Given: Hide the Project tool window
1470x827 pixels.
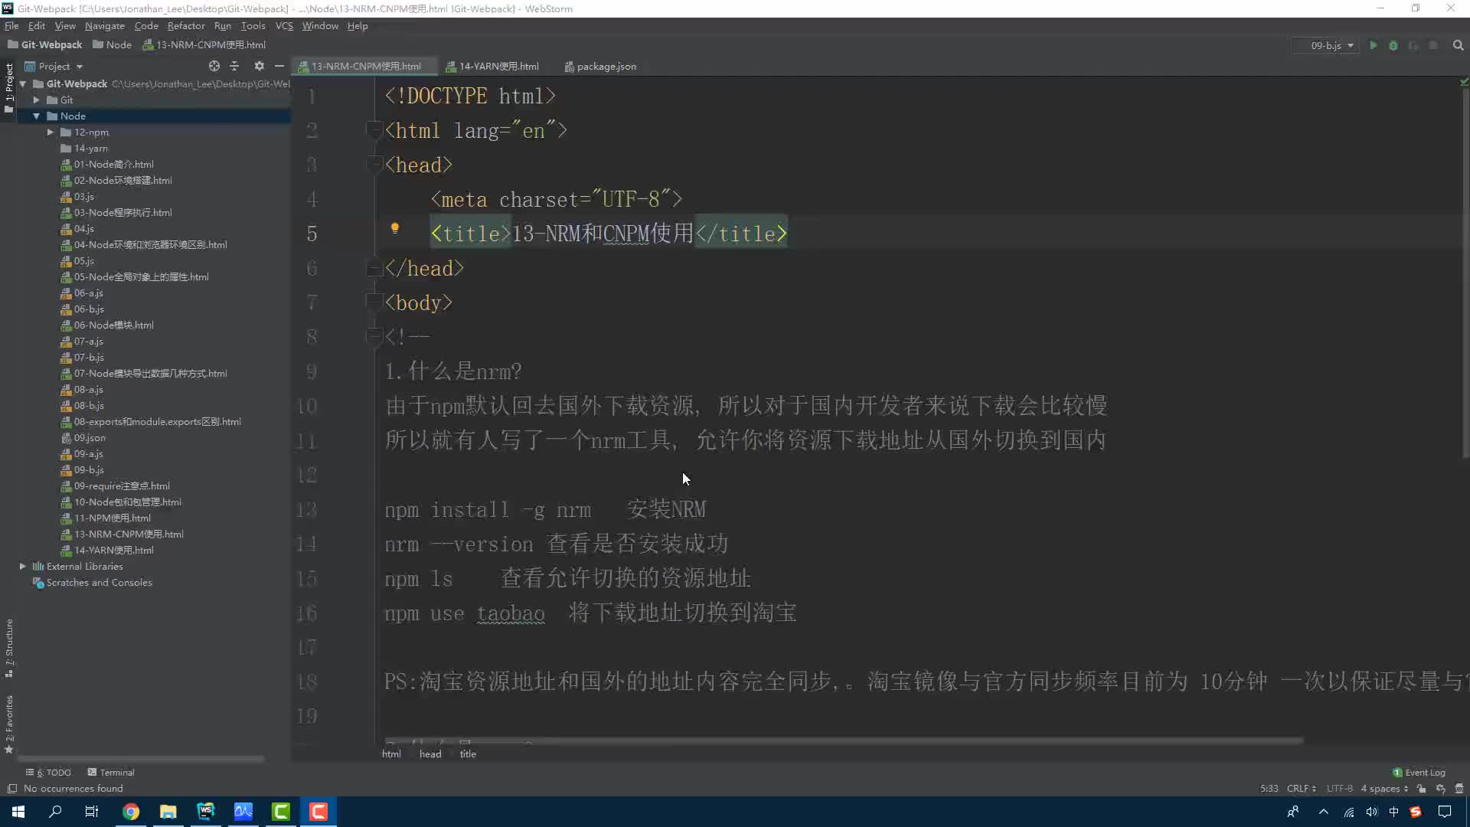Looking at the screenshot, I should pyautogui.click(x=279, y=66).
